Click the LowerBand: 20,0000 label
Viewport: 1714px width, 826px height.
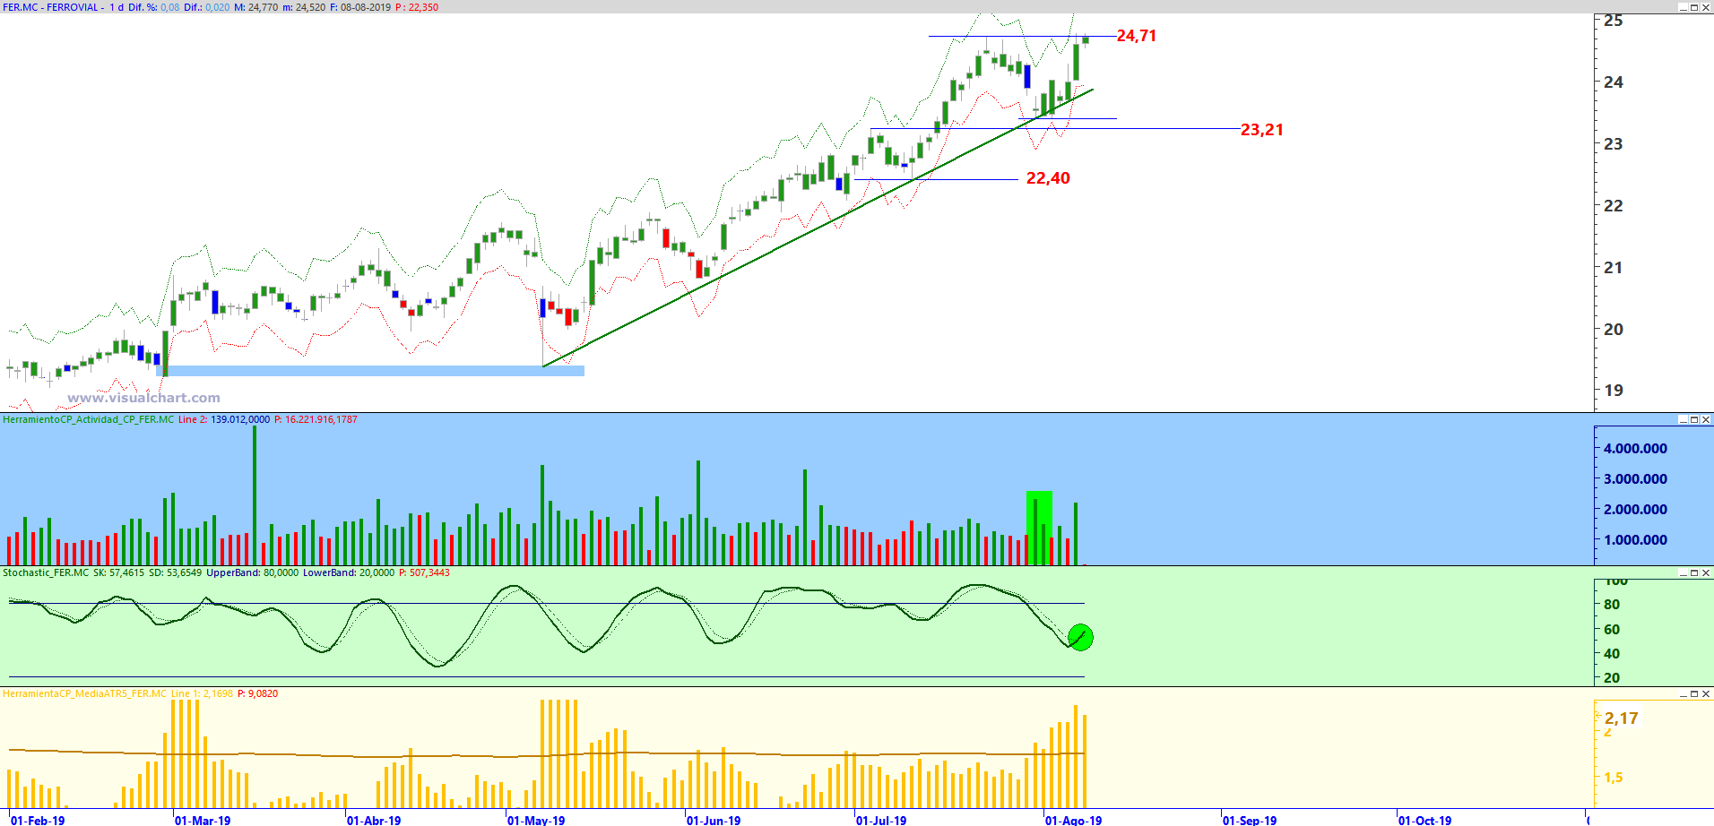tap(349, 572)
